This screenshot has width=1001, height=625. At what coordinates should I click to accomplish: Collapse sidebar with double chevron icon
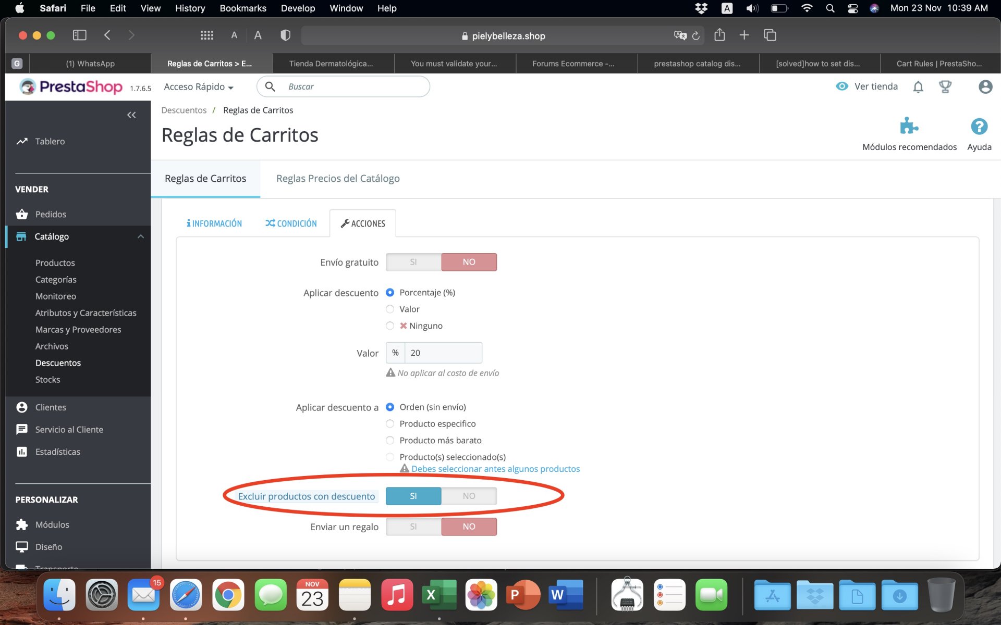[131, 115]
